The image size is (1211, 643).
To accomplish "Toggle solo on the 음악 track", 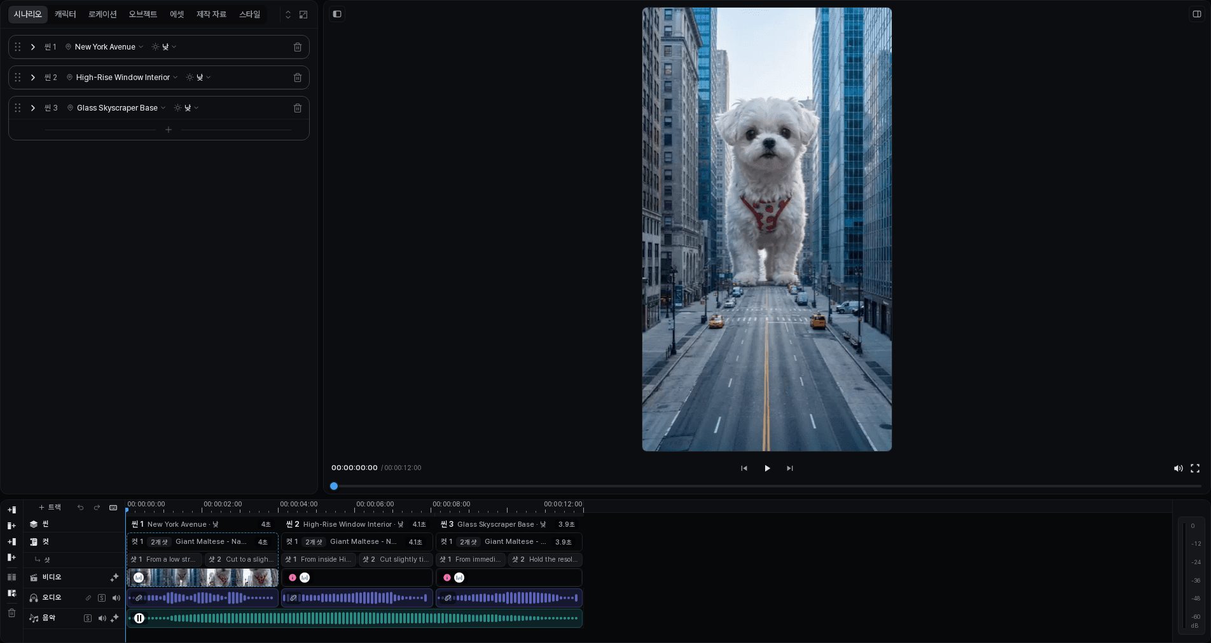I will (88, 618).
